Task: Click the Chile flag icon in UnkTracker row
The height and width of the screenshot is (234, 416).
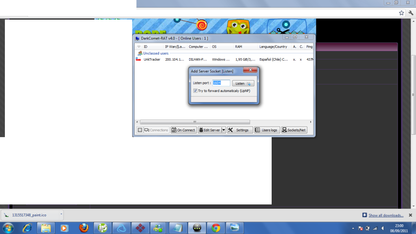Action: (138, 59)
